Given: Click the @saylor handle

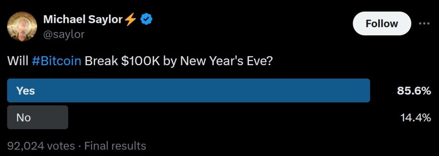Looking at the screenshot, I should click(64, 34).
